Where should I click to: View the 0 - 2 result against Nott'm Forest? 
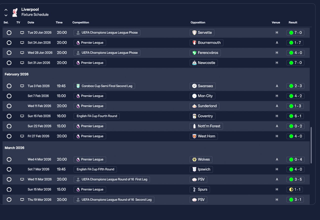295,126
